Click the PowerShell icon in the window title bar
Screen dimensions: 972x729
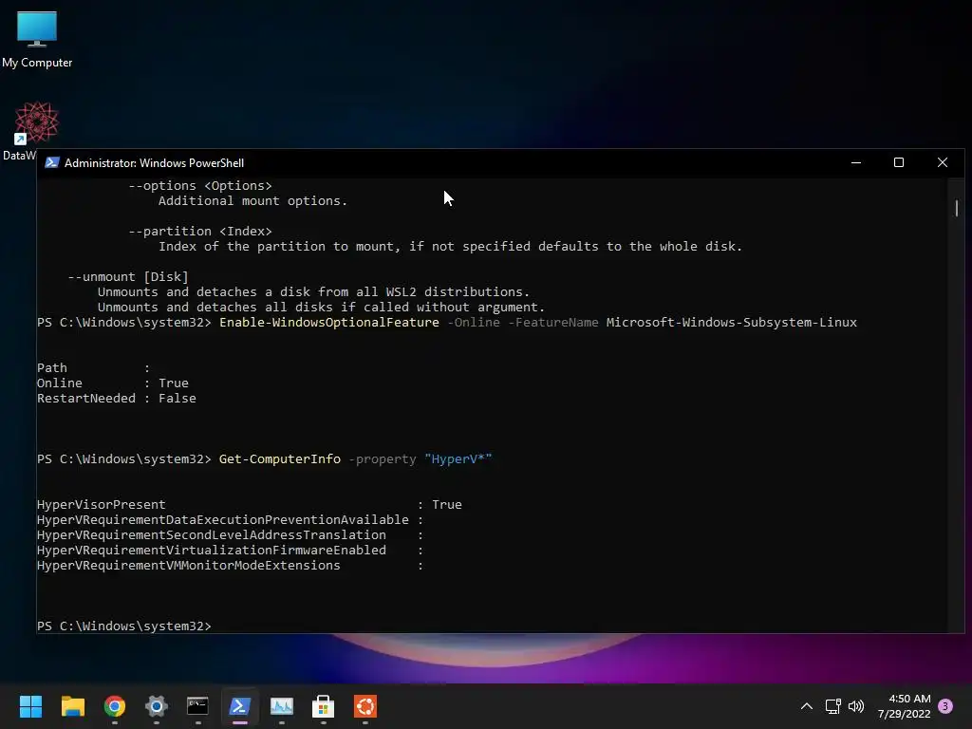(x=52, y=162)
